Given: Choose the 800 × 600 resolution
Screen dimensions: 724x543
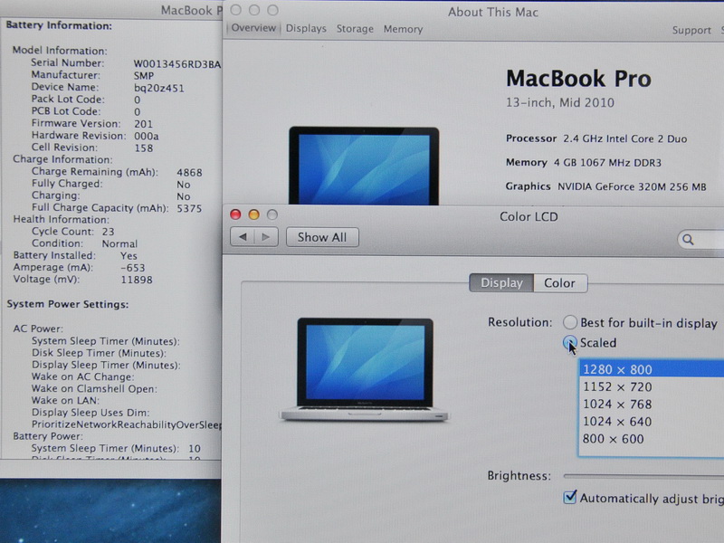Looking at the screenshot, I should click(652, 439).
